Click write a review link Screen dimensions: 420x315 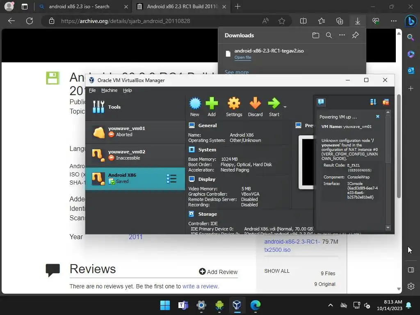(200, 286)
